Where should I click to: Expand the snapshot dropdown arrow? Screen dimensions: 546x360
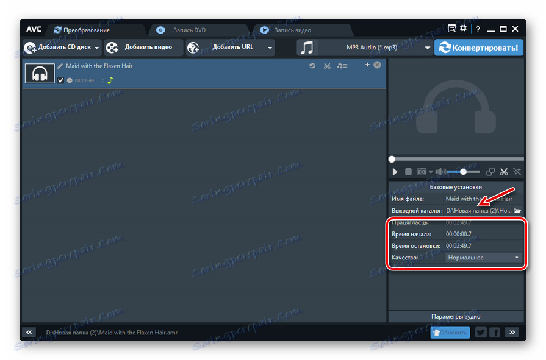point(431,172)
